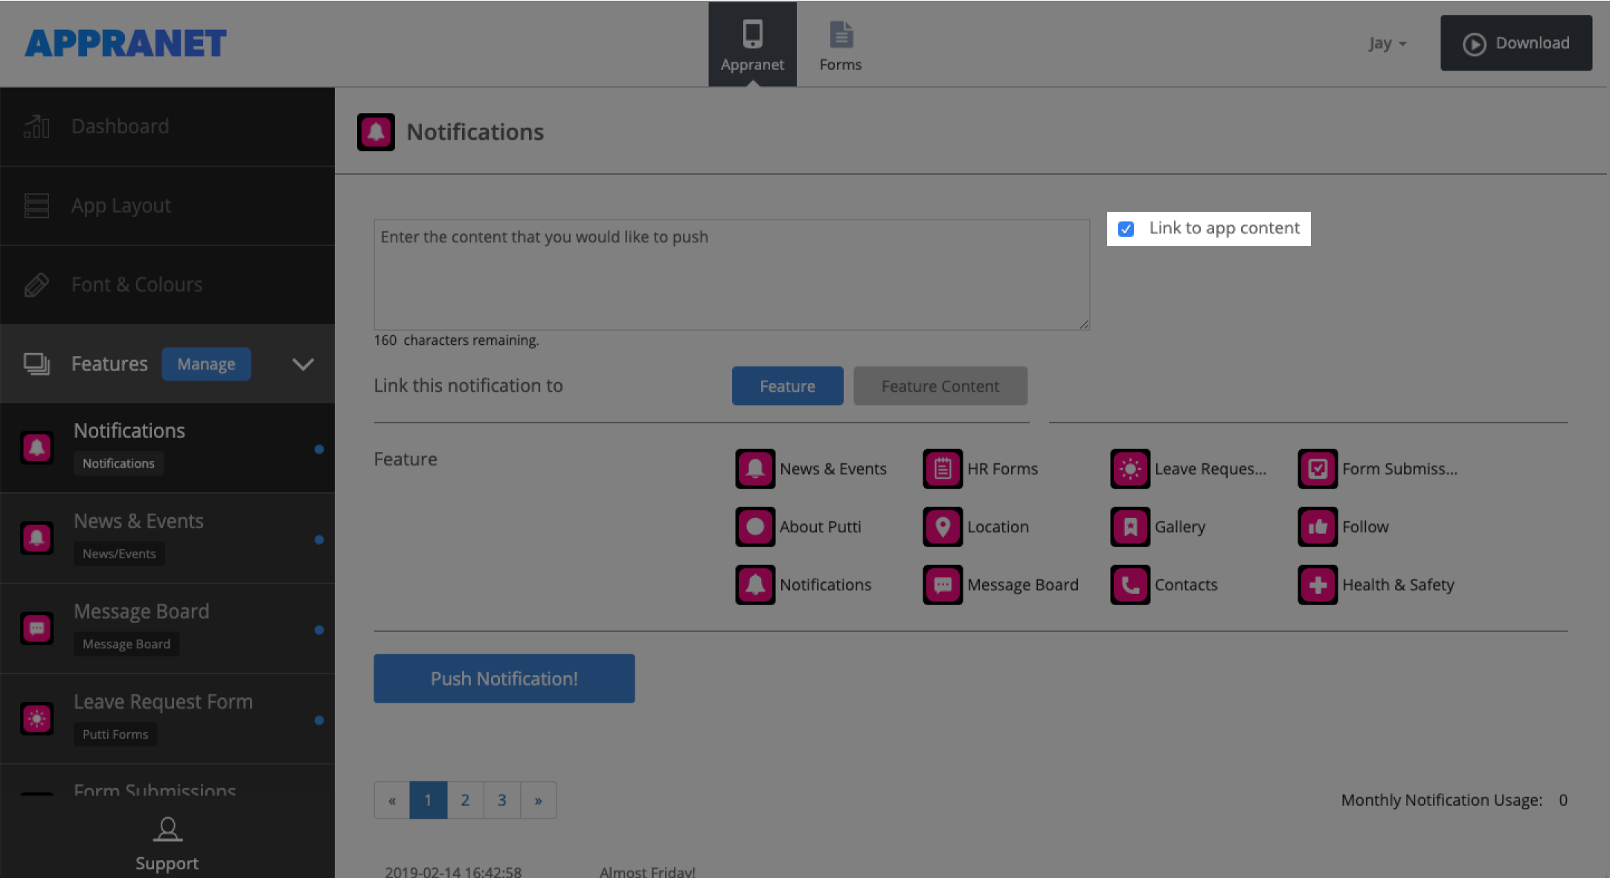Choose Gallery feature icon
The height and width of the screenshot is (878, 1610).
1130,527
